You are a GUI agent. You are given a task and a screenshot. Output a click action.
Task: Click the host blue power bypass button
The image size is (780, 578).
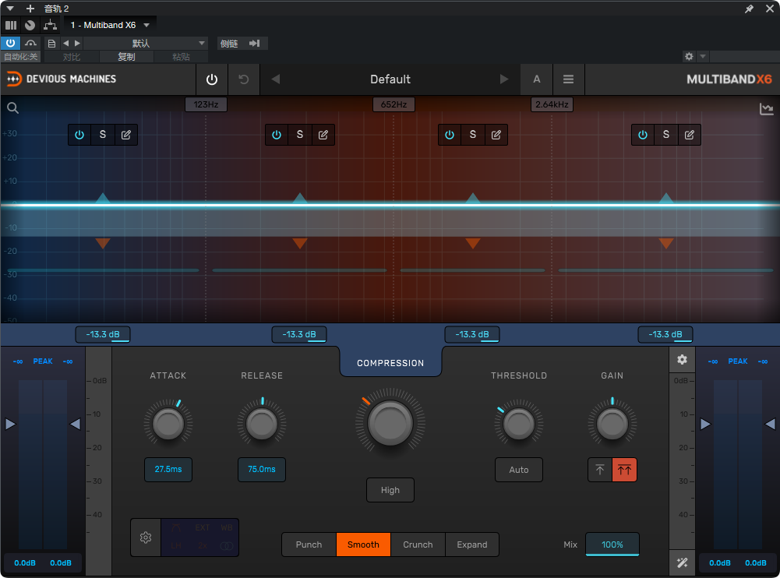pyautogui.click(x=10, y=44)
